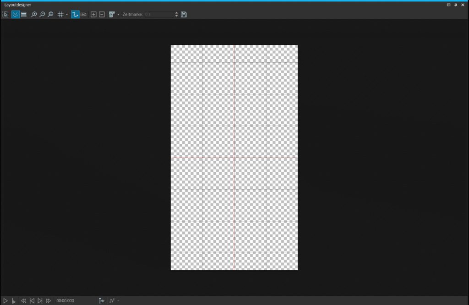
Task: Expand the alignment tool dropdown arrow
Action: (118, 15)
